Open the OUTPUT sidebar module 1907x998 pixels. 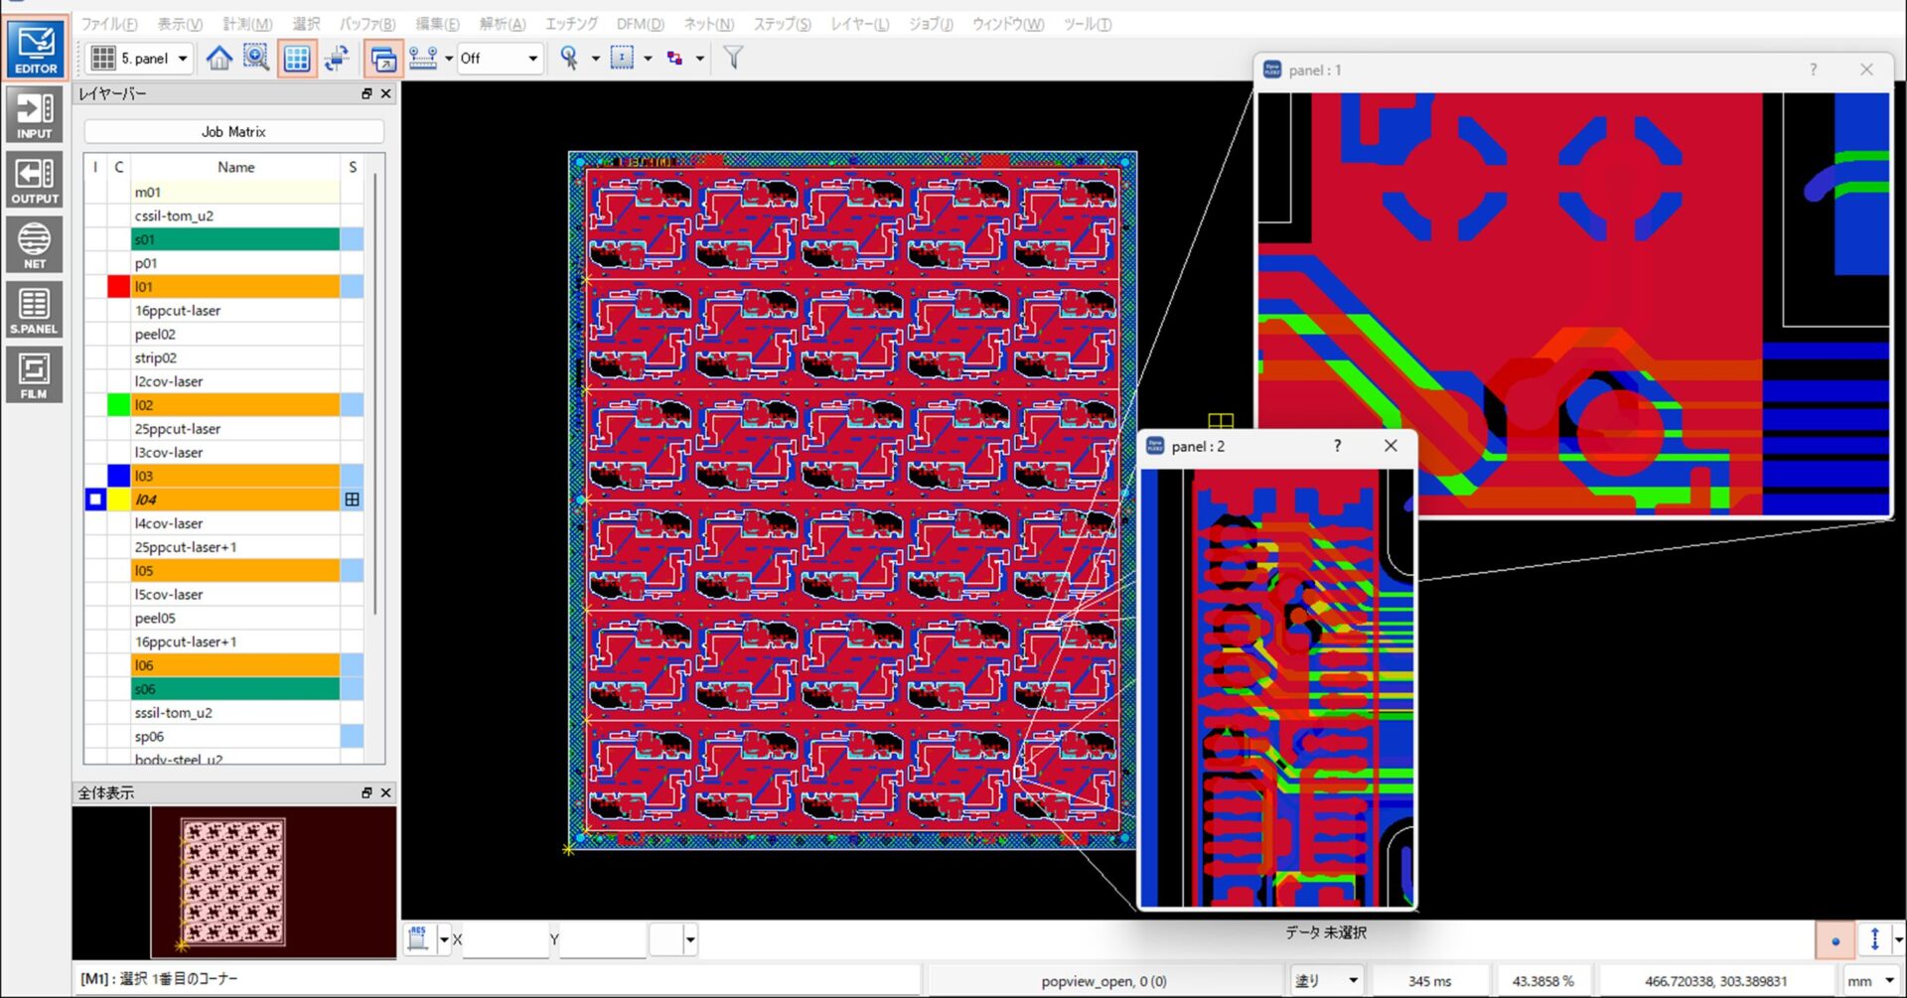tap(35, 180)
